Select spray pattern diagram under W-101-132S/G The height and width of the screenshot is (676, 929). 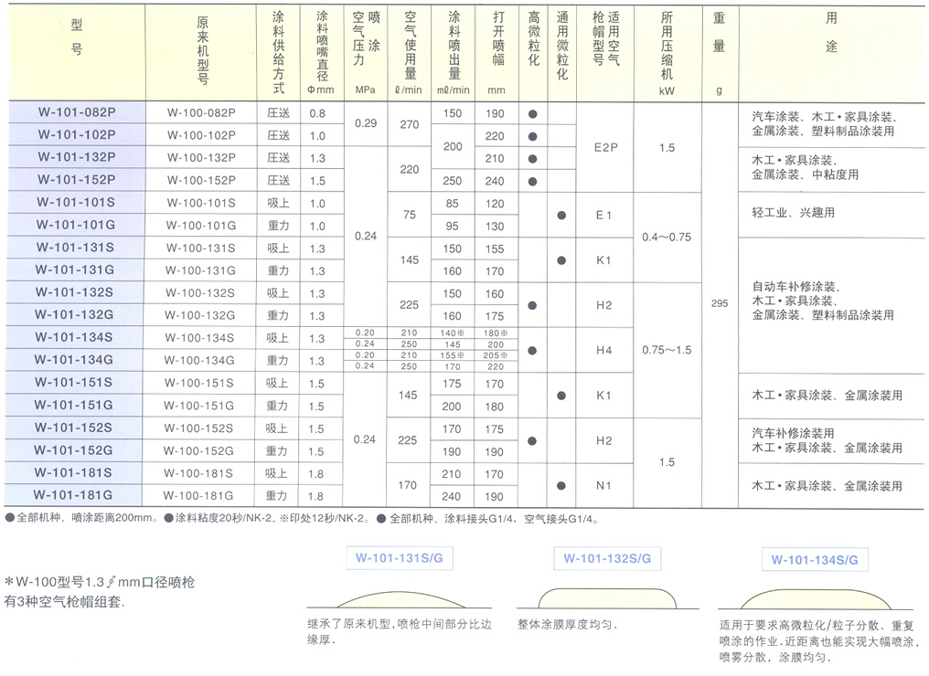tap(607, 597)
